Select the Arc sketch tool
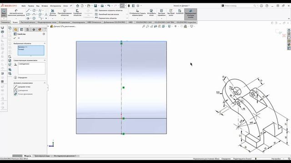The height and width of the screenshot is (163, 291). 34,14
